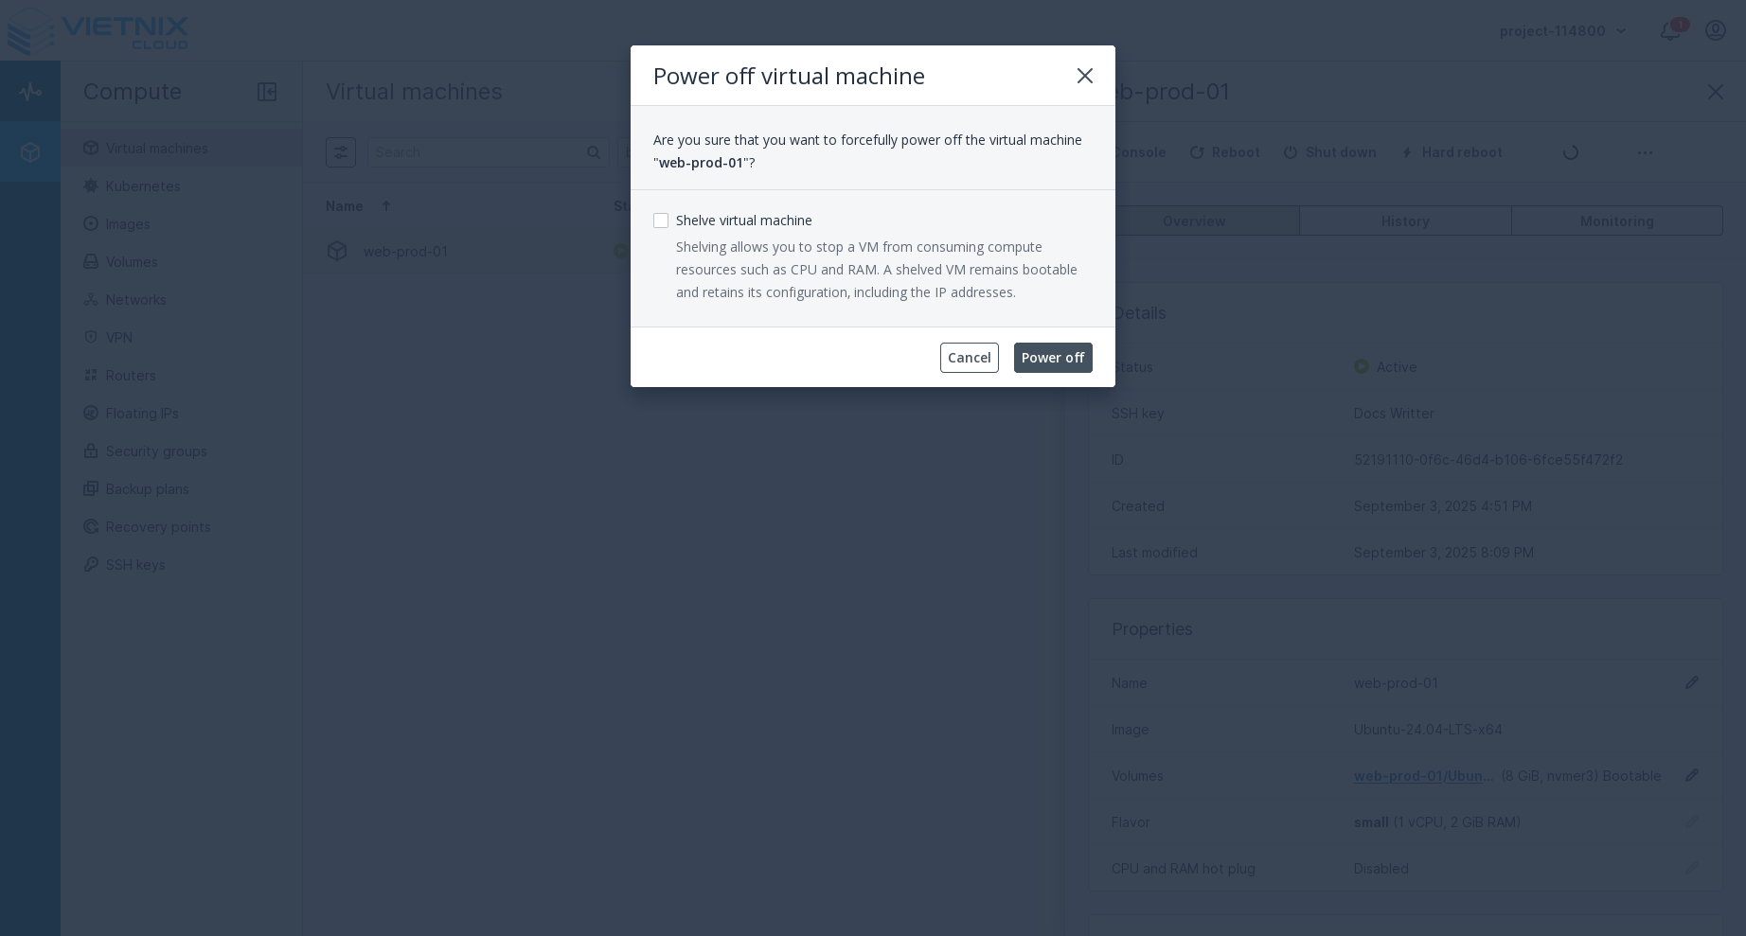
Task: Open the notifications bell icon
Action: [x=1669, y=31]
